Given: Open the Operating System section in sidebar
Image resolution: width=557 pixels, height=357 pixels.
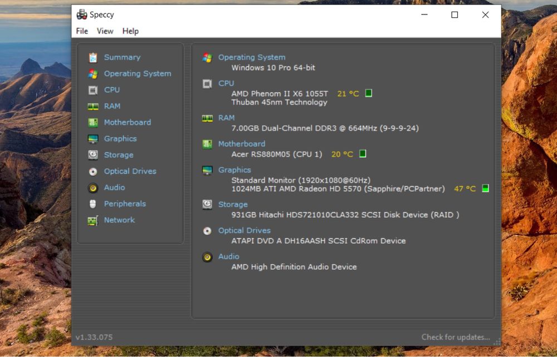Looking at the screenshot, I should coord(138,74).
